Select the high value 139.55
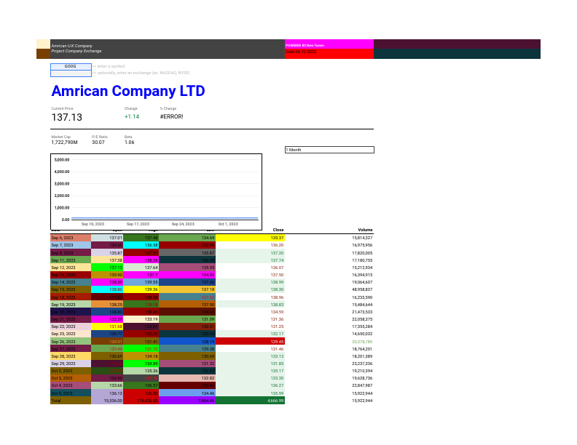This screenshot has height=445, width=577. tap(141, 282)
